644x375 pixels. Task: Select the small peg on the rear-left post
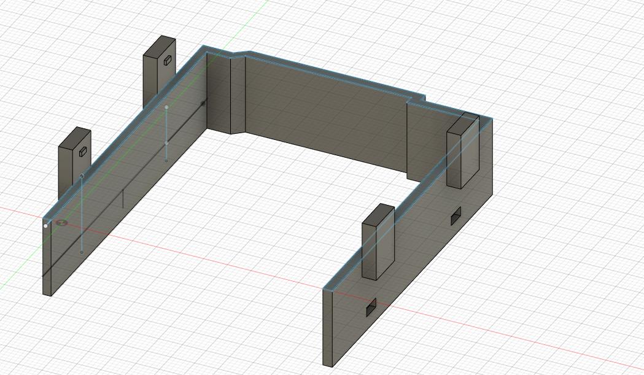click(168, 60)
